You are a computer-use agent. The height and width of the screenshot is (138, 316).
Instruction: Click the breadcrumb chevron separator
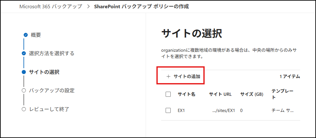[x=88, y=6]
